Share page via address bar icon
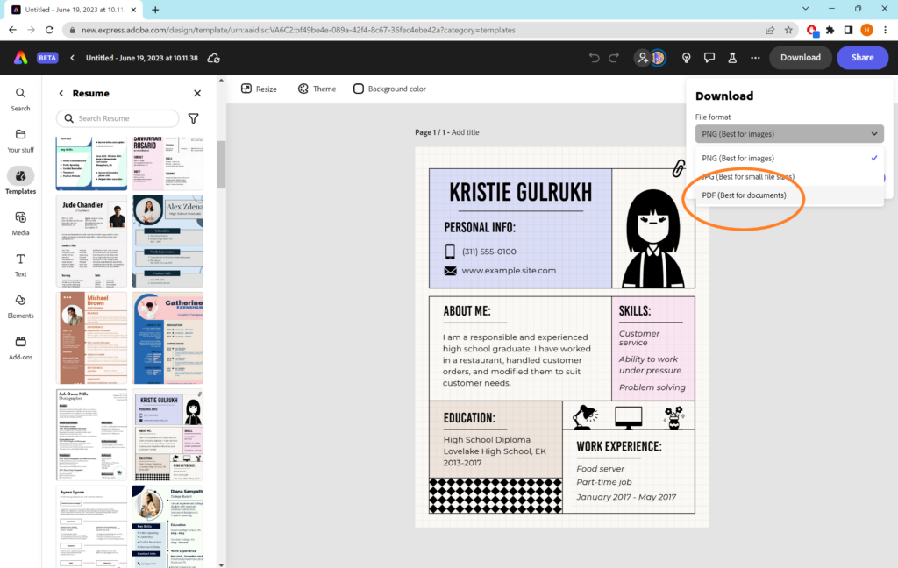The image size is (898, 568). (x=770, y=30)
